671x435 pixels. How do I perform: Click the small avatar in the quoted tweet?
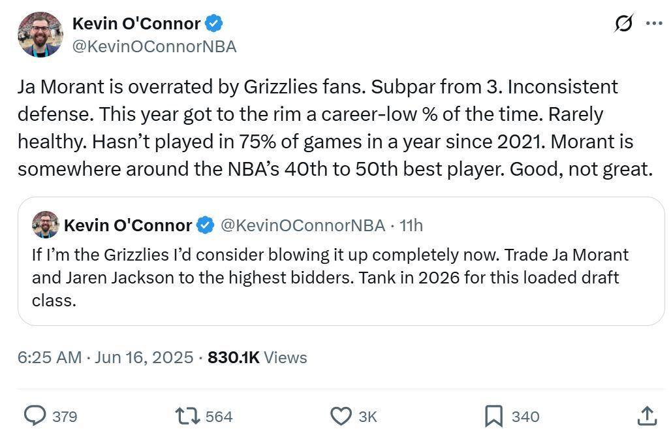(46, 225)
